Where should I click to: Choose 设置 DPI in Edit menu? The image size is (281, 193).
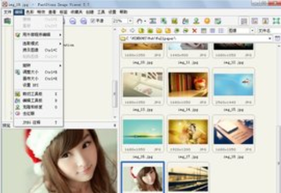tap(38, 85)
